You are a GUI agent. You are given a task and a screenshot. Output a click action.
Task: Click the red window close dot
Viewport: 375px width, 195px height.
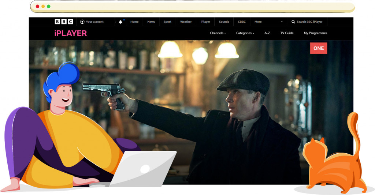[38, 7]
